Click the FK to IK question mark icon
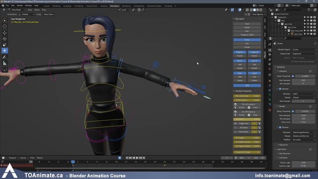This screenshot has height=179, width=318. coord(235,104)
